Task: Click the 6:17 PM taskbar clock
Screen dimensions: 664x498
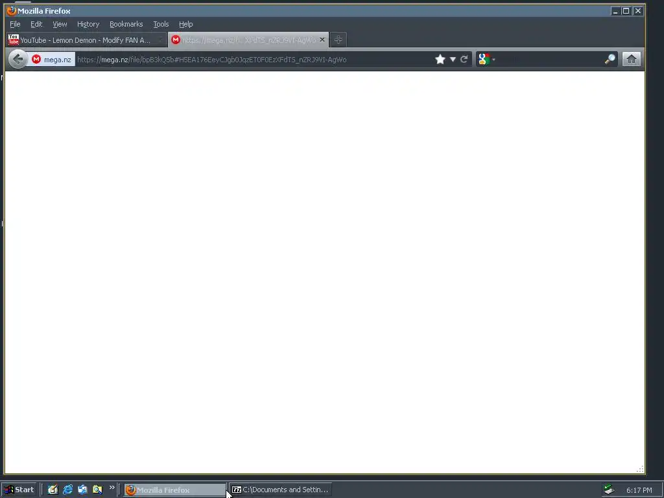Action: (639, 490)
